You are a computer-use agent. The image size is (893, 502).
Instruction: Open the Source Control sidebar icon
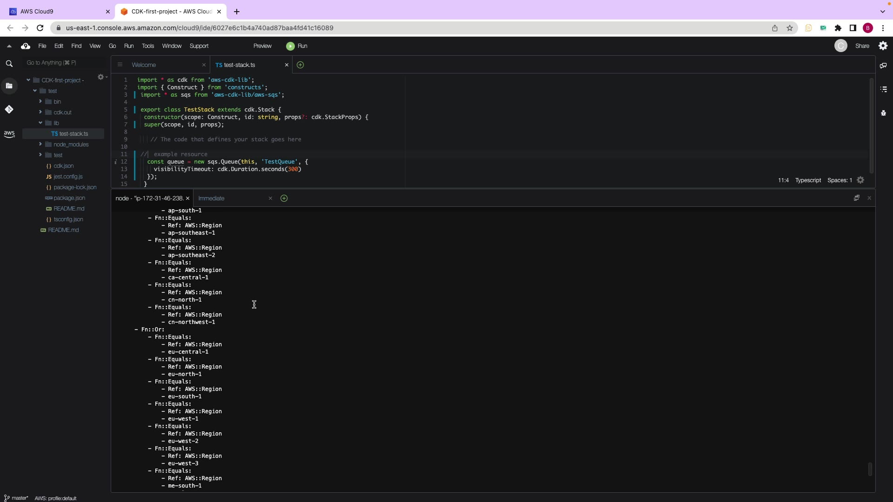9,109
